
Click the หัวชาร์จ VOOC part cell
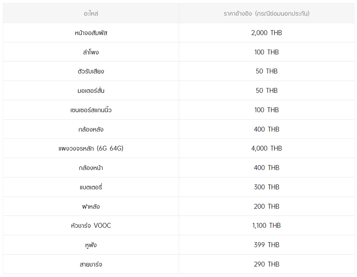91,225
